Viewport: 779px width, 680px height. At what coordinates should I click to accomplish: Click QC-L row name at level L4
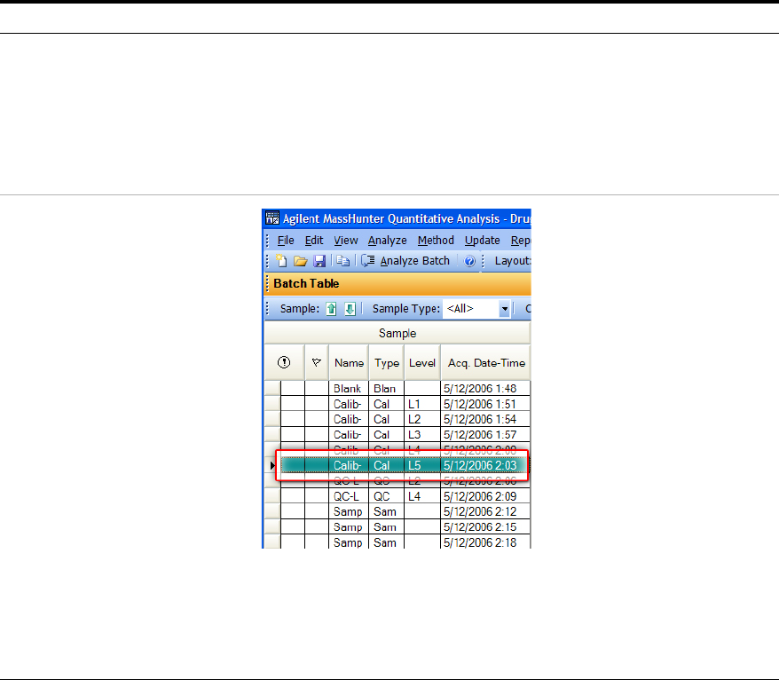pyautogui.click(x=348, y=496)
